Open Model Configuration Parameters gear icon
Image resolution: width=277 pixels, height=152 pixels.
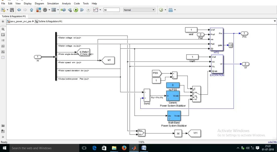pyautogui.click(x=45, y=10)
